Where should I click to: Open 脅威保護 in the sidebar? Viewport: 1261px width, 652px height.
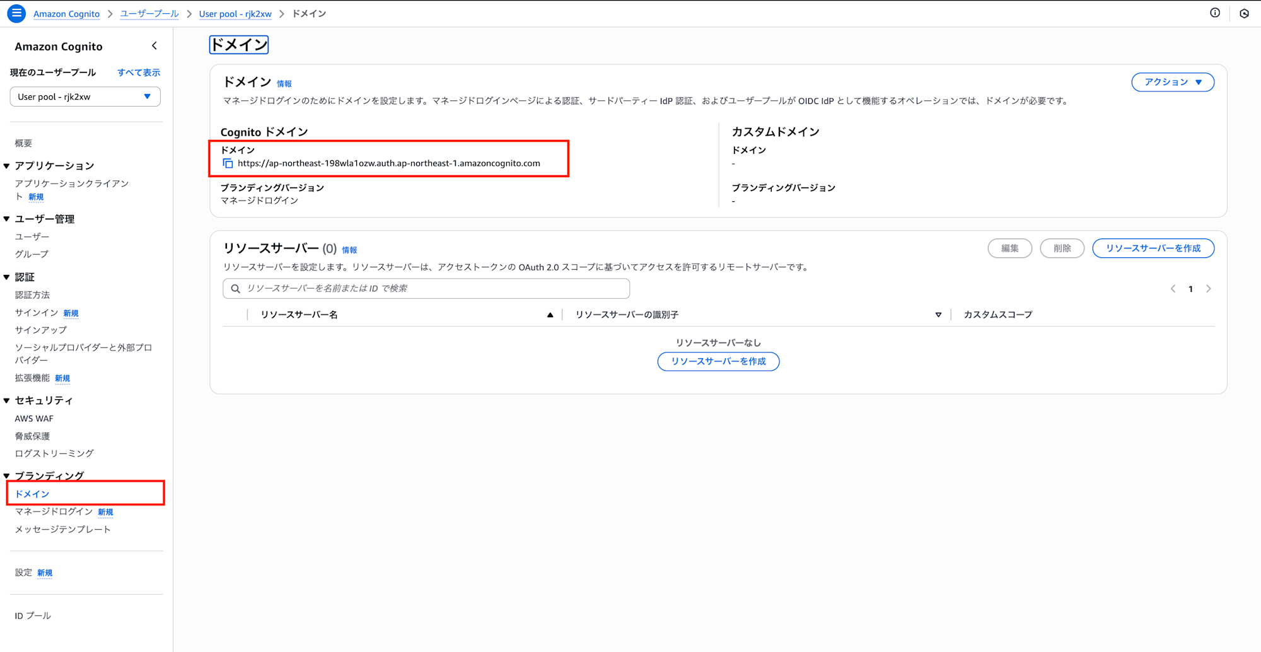pos(32,436)
